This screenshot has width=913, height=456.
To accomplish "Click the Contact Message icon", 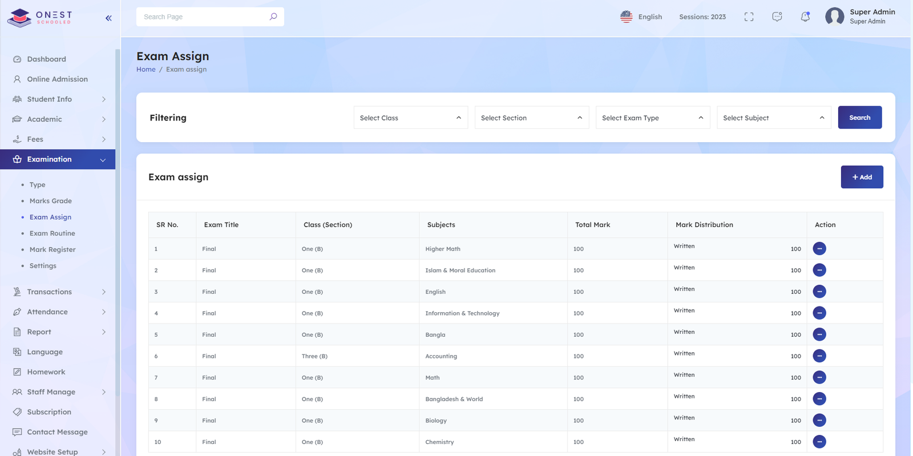I will pyautogui.click(x=17, y=432).
